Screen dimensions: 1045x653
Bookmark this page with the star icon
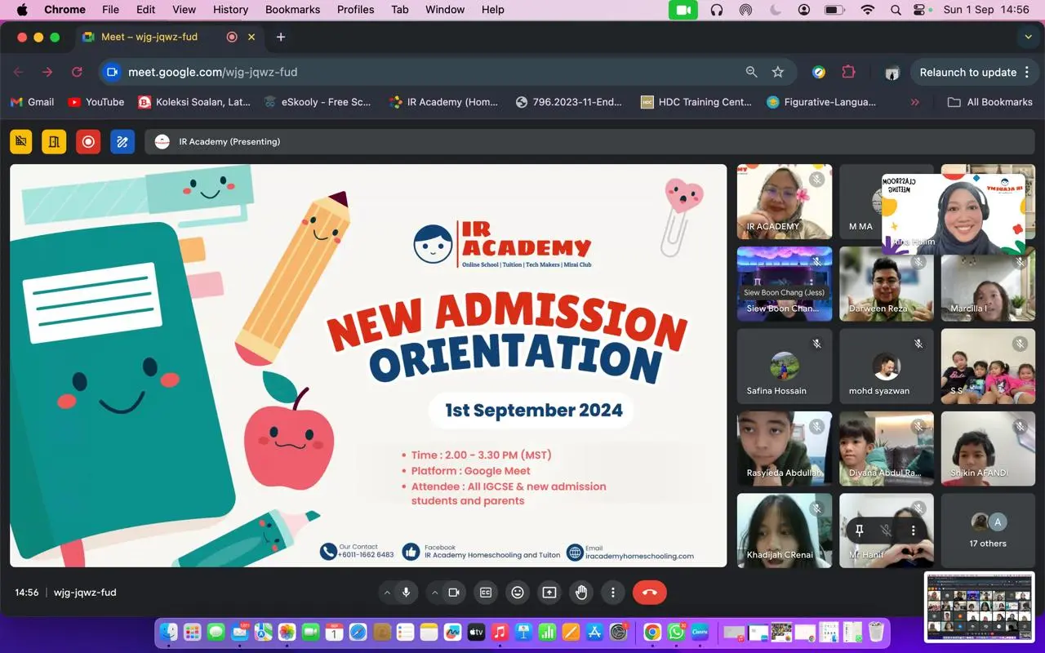(778, 72)
